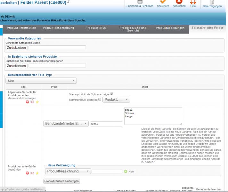Expand the Benutzerdefiniertes Et... dropdown
This screenshot has height=192, width=228.
point(66,124)
